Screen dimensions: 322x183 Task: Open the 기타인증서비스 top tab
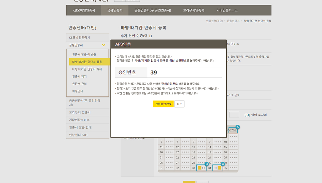227,10
